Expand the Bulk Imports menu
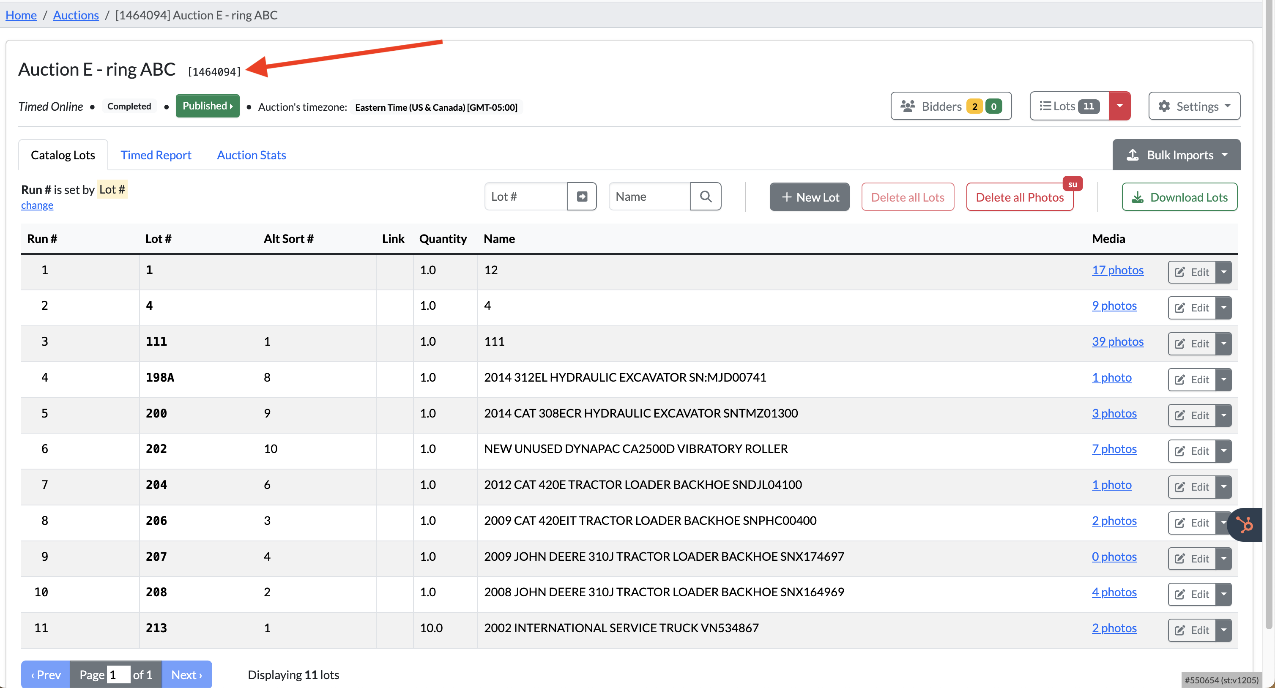This screenshot has width=1275, height=688. [x=1176, y=155]
